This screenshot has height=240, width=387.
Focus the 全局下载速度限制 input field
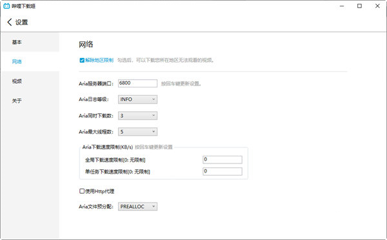pyautogui.click(x=223, y=160)
